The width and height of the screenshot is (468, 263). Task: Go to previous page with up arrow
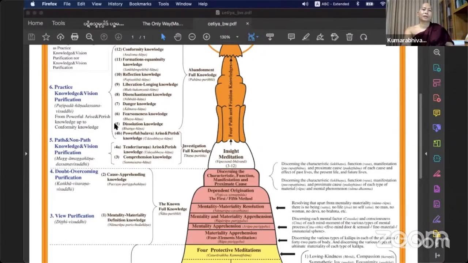point(104,37)
